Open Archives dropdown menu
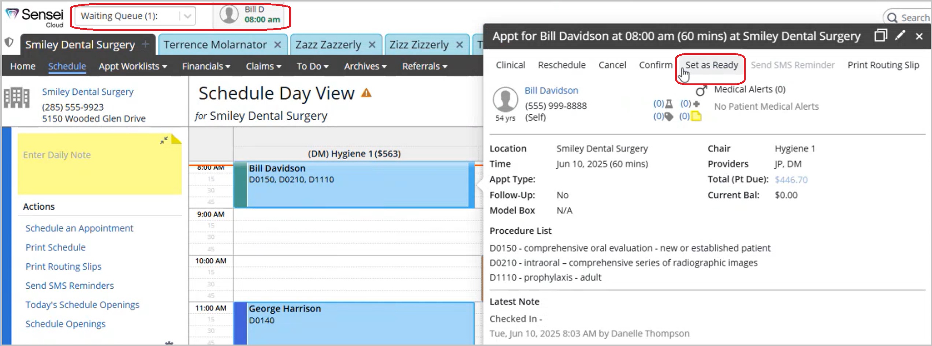This screenshot has height=346, width=932. (365, 66)
